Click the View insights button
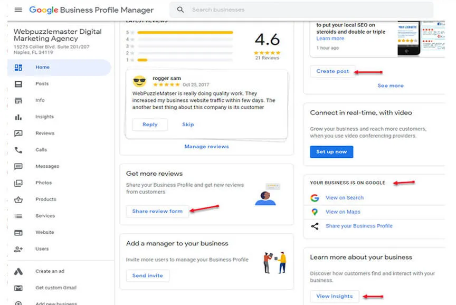The image size is (456, 305). tap(335, 296)
